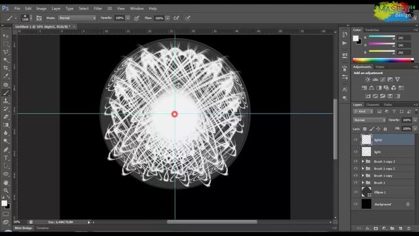419x236 pixels.
Task: Select the Path Selection tool
Action: [x=6, y=166]
